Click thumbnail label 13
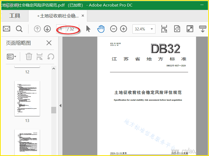Viewport: 209px width, 156px height. (27, 120)
